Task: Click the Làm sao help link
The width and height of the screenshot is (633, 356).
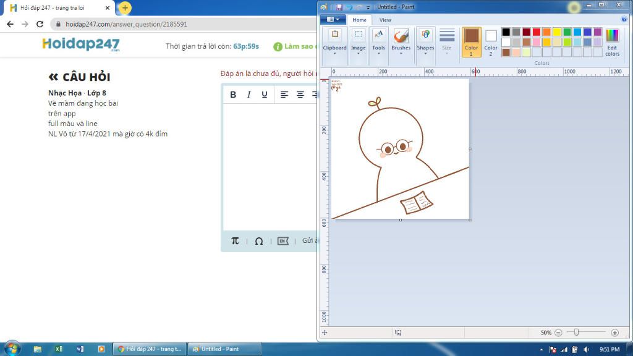Action: (x=295, y=46)
